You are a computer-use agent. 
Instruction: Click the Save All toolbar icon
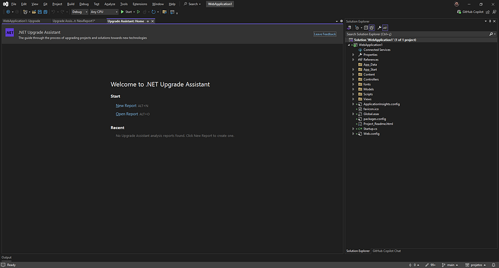pos(45,11)
